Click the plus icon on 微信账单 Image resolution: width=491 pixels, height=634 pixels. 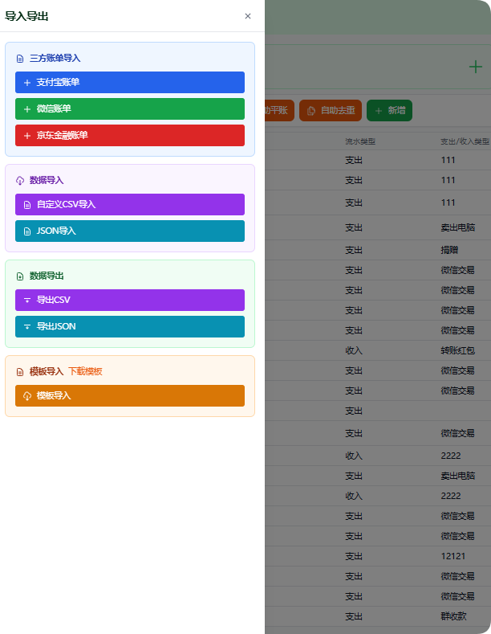27,109
